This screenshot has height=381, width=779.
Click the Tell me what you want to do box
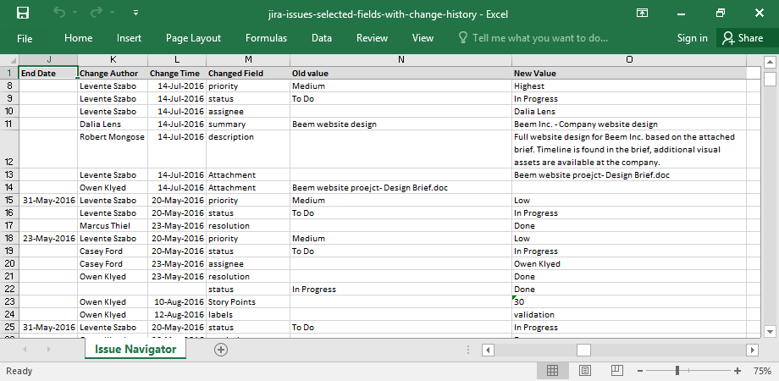click(x=533, y=38)
